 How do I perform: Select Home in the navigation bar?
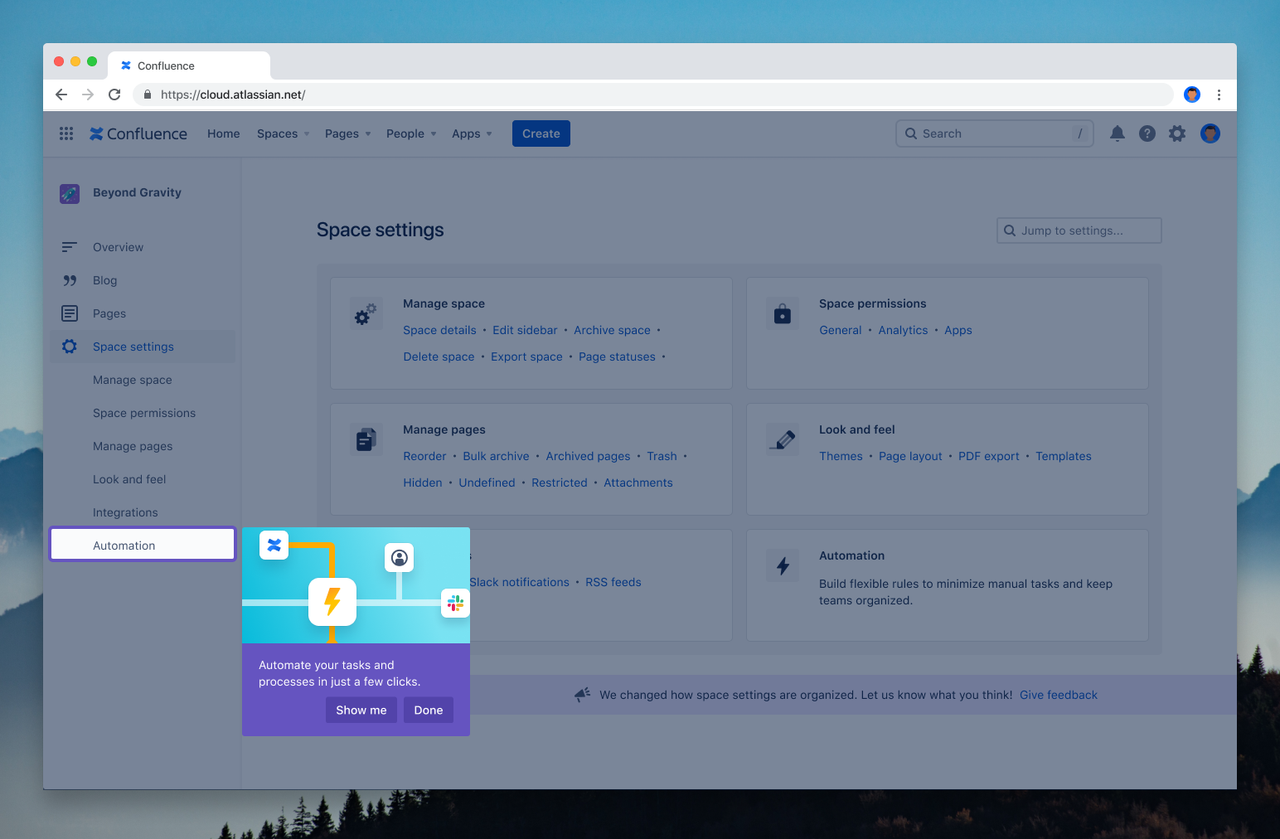coord(223,133)
